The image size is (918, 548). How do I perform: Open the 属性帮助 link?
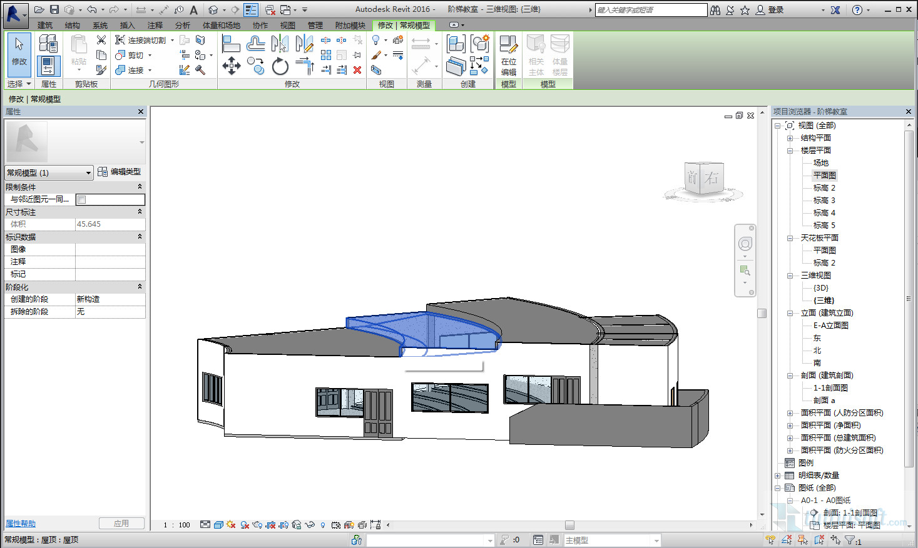pyautogui.click(x=21, y=524)
